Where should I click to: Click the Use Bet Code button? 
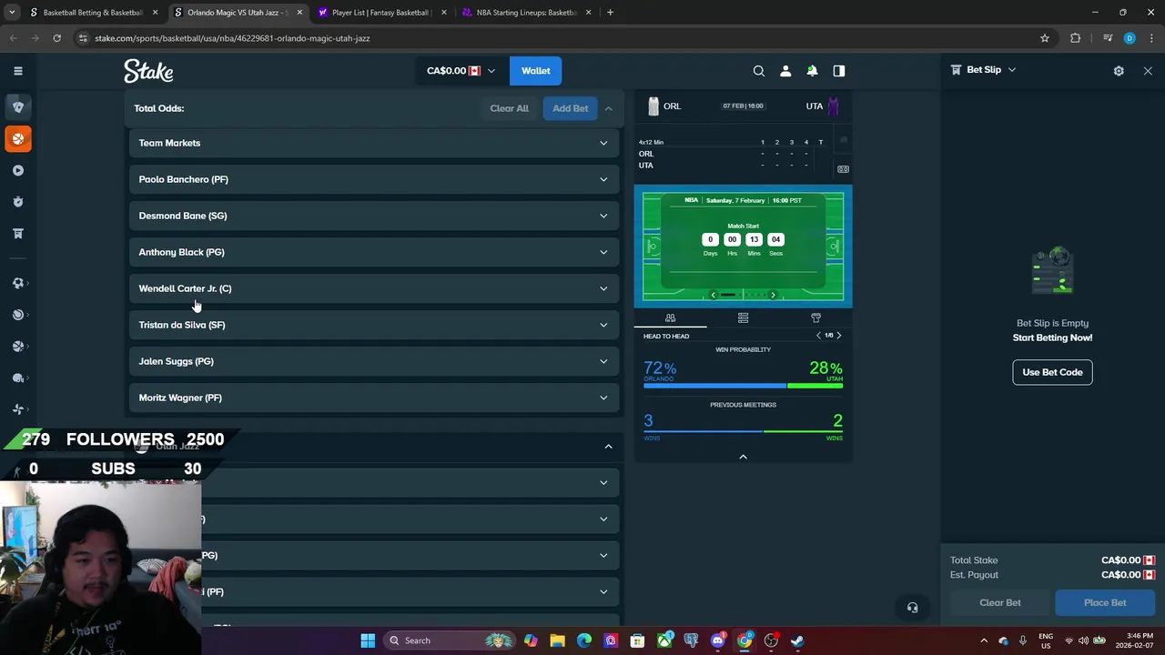(x=1052, y=372)
